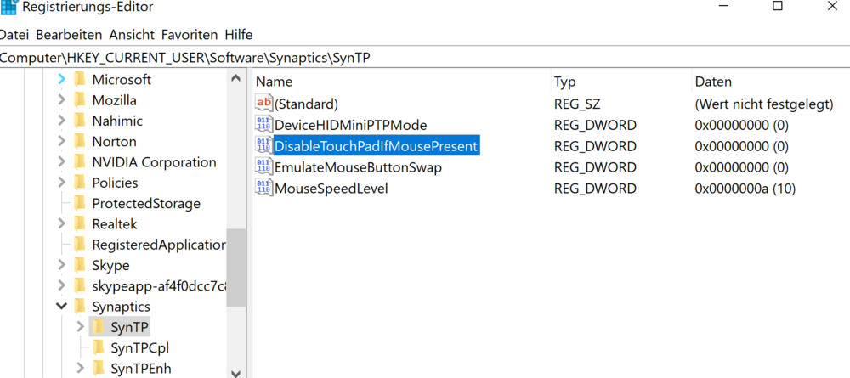Click the NVIDIA Corporation folder icon
Screen dimensions: 850x378
(80, 162)
